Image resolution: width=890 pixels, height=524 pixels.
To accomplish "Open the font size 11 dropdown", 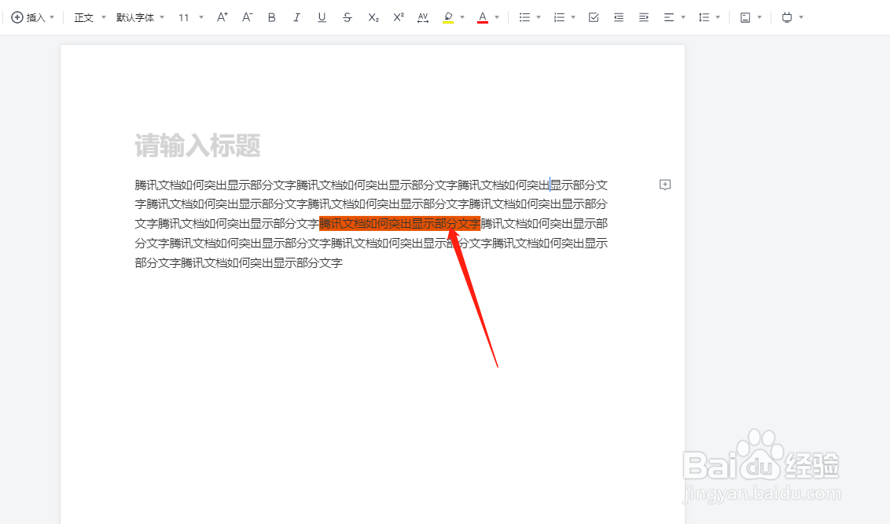I will pyautogui.click(x=190, y=17).
